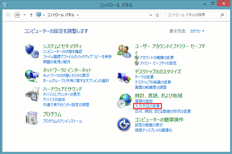Click ファミリー セーフティの設定 link
The image size is (232, 154).
click(x=158, y=63)
